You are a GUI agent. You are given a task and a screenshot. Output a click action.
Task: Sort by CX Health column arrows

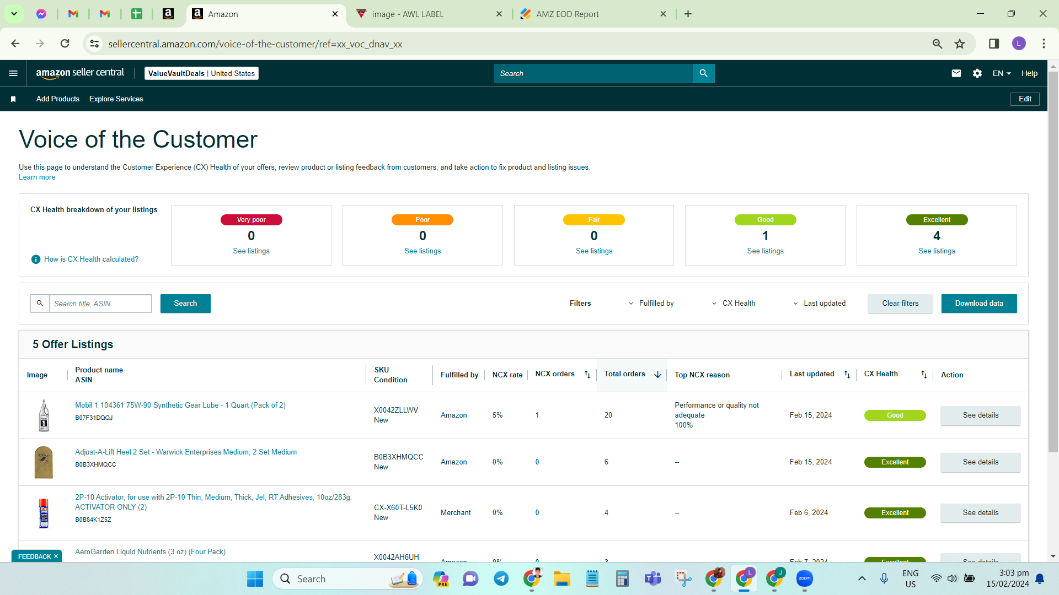[x=924, y=375]
